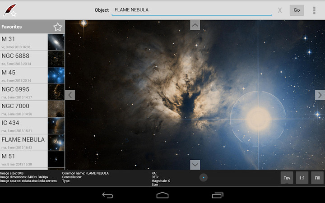This screenshot has height=203, width=325.
Task: Pan the image up with top chevron
Action: pos(195,25)
